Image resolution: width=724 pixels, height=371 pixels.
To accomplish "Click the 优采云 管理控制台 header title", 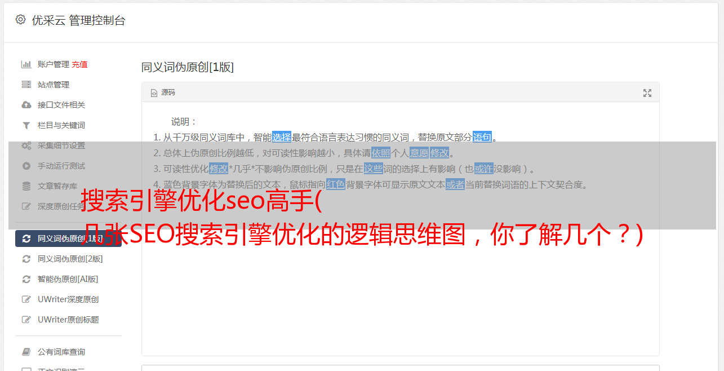I will [78, 20].
